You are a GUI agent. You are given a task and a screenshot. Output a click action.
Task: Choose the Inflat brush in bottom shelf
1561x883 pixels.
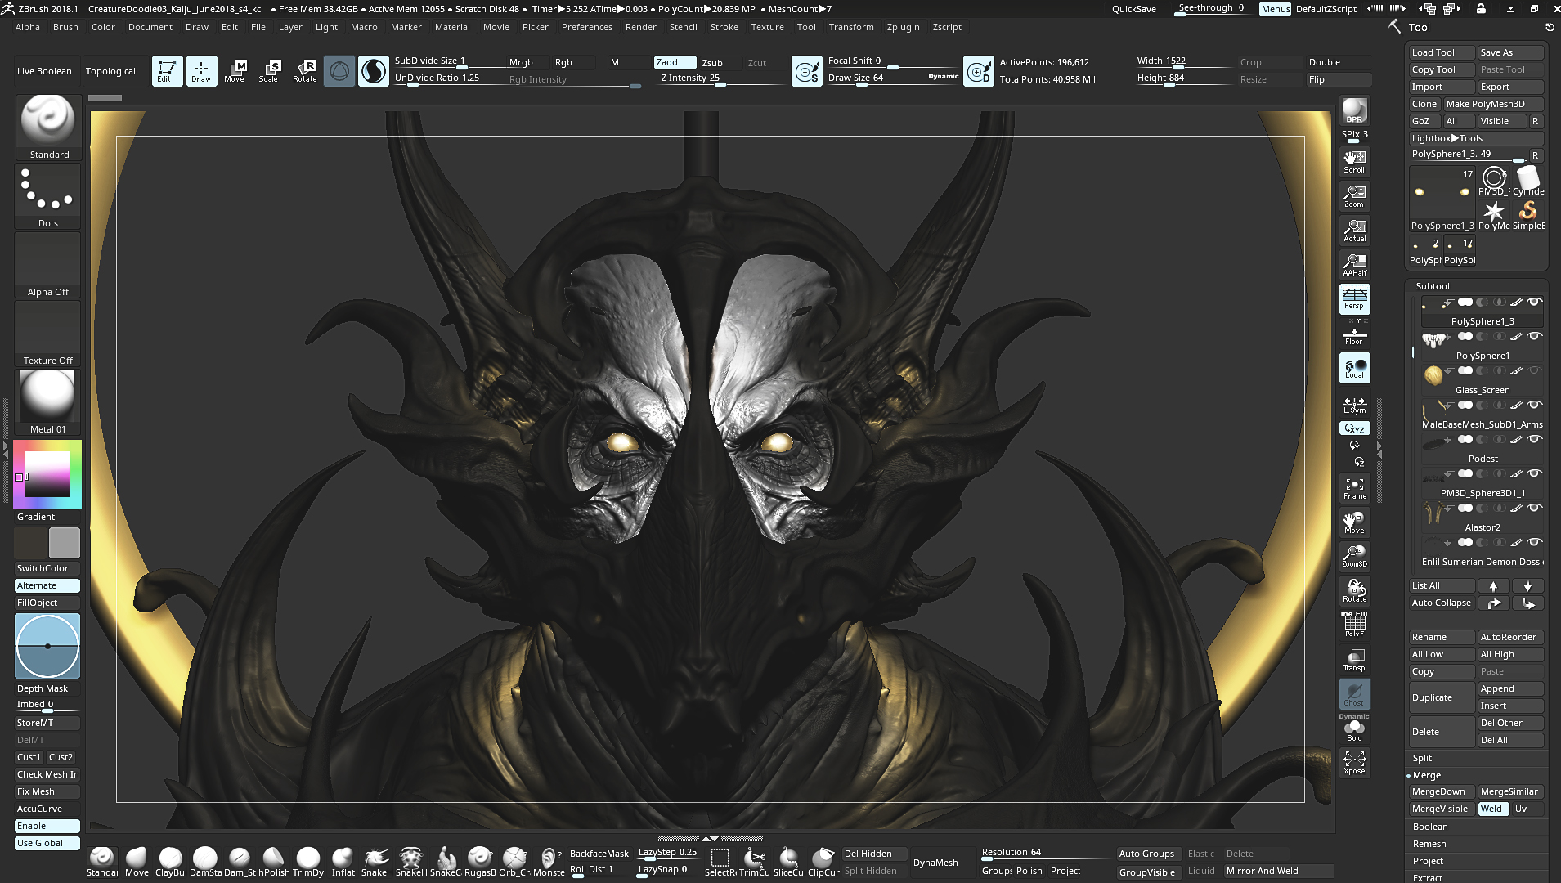(343, 862)
